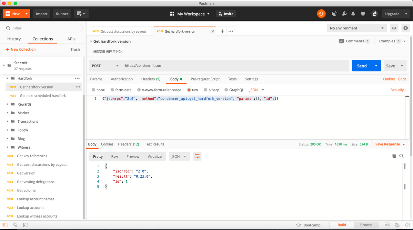Expand the Witness folder

pos(7,147)
